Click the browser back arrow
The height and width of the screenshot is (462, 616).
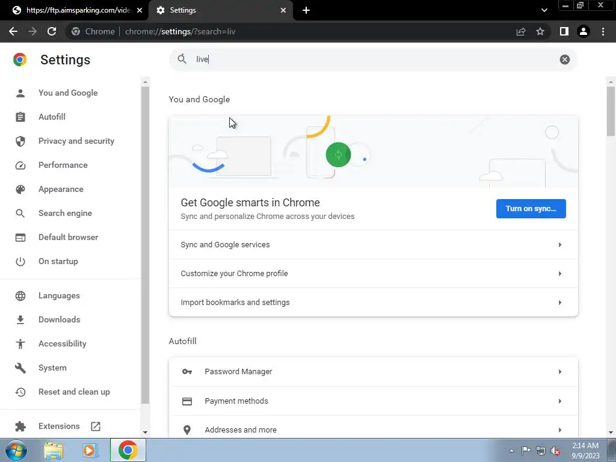[13, 31]
